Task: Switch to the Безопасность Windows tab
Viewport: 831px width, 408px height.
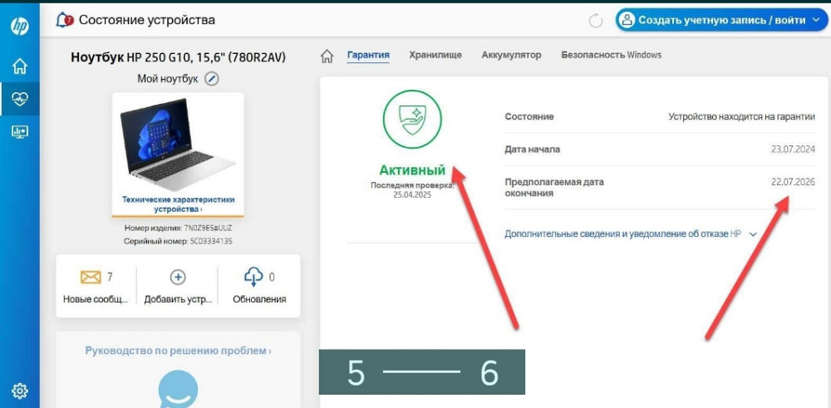Action: coord(611,55)
